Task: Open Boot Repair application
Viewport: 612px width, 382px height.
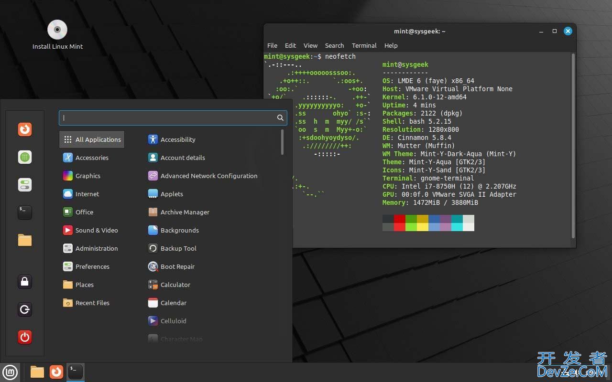Action: click(171, 266)
